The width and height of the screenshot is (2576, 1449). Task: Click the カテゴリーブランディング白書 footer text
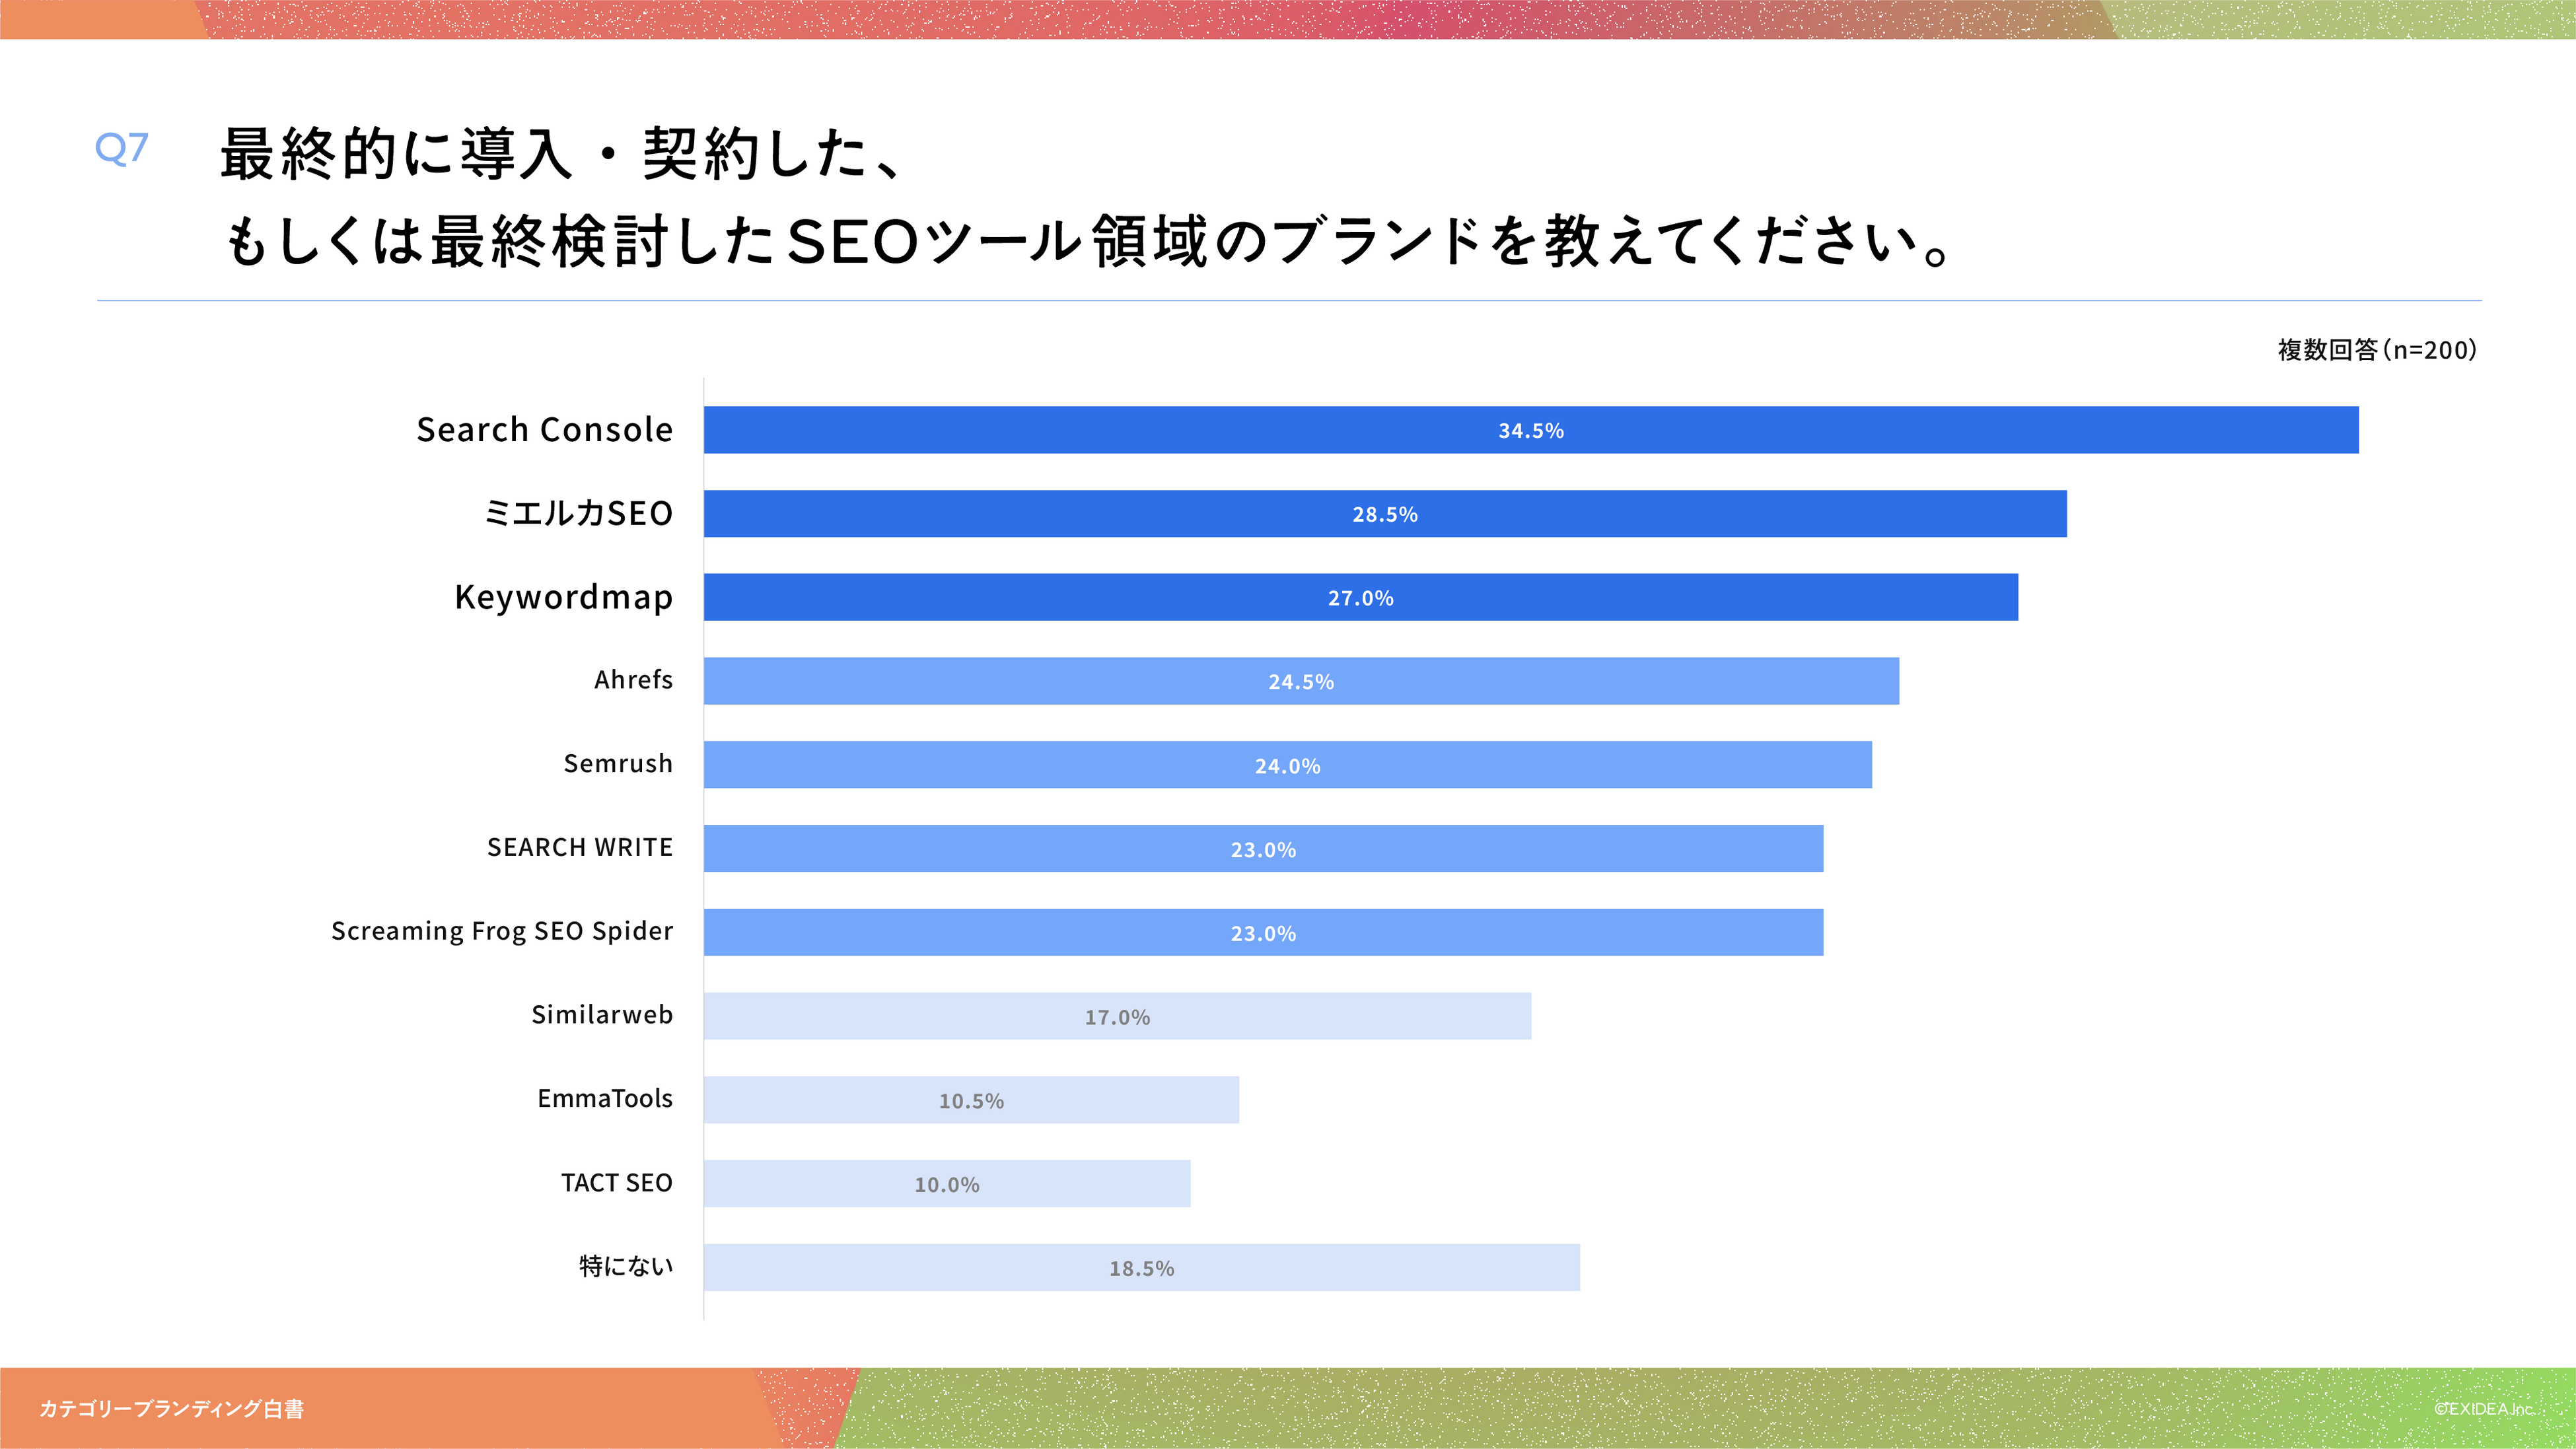[x=172, y=1409]
